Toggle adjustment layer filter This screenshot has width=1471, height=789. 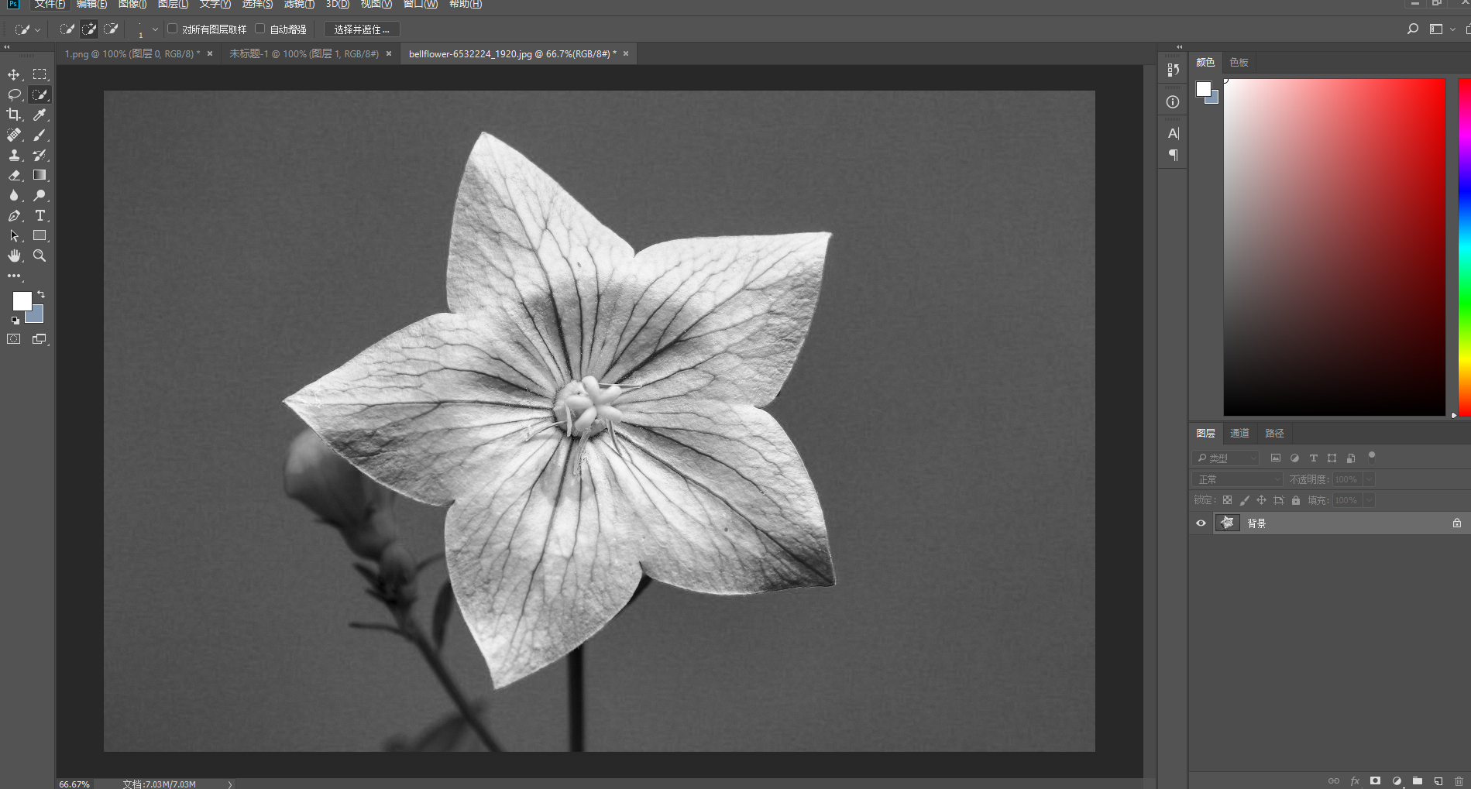pyautogui.click(x=1294, y=458)
